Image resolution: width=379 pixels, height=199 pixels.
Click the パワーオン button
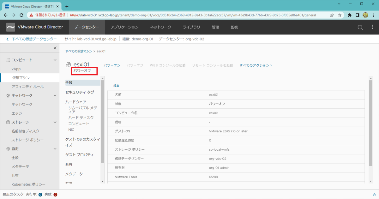(112, 65)
